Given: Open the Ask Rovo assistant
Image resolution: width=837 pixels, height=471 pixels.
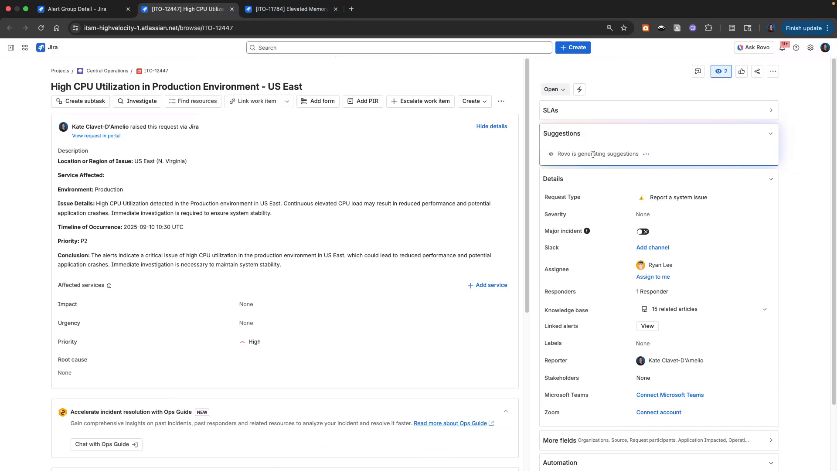Looking at the screenshot, I should point(753,48).
